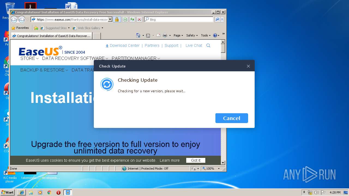
Task: Open the Favorites panel
Action: click(20, 28)
